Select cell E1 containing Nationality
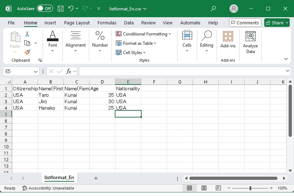The width and height of the screenshot is (294, 196). click(x=128, y=89)
